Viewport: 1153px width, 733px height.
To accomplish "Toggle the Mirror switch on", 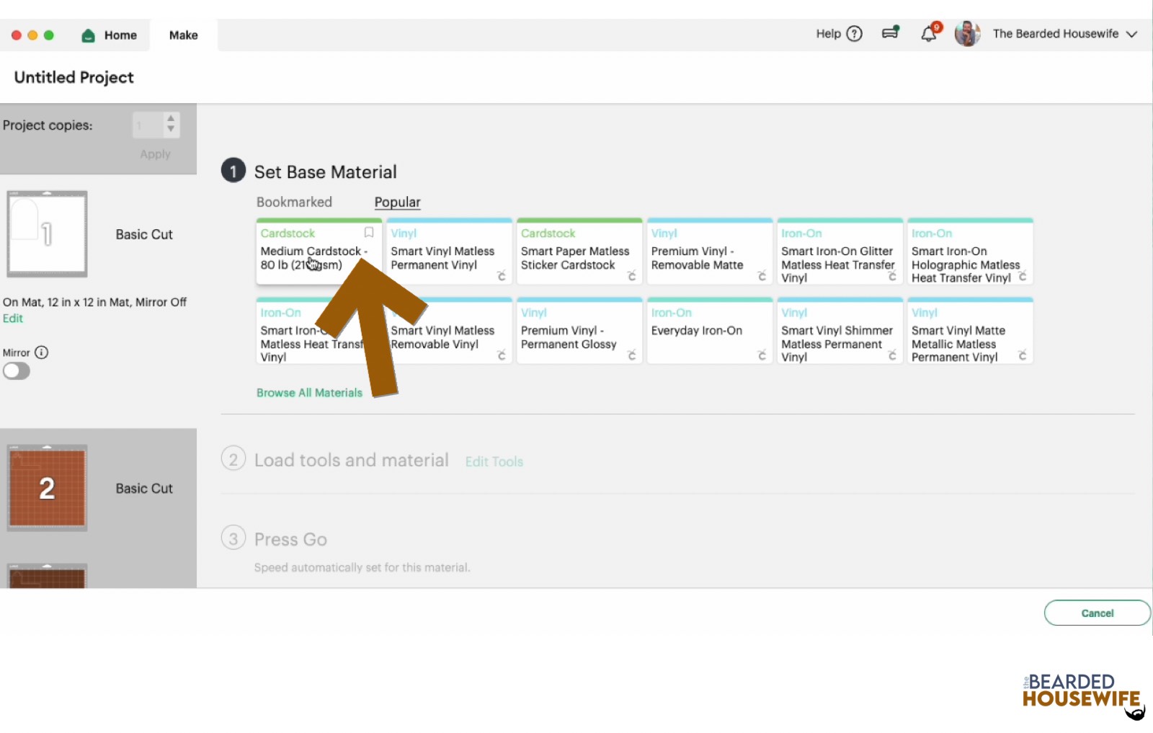I will 16,370.
